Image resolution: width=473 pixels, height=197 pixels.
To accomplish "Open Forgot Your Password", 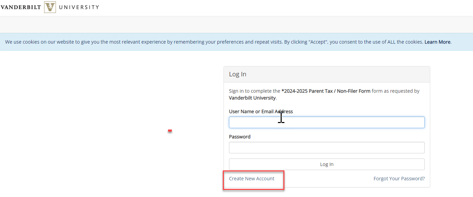I will (x=399, y=178).
